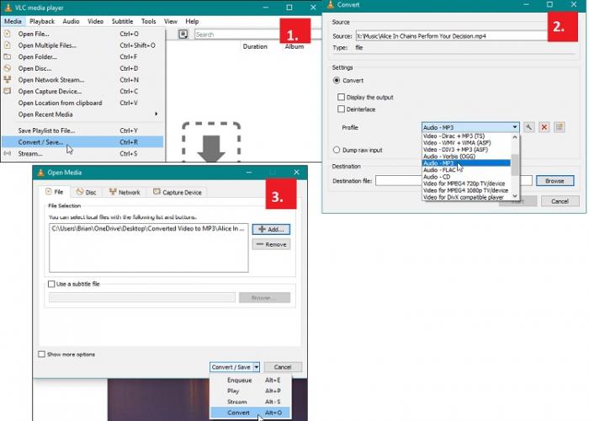Select the file path in File Selection list
Viewport: 589px width, 421px height.
click(x=148, y=228)
